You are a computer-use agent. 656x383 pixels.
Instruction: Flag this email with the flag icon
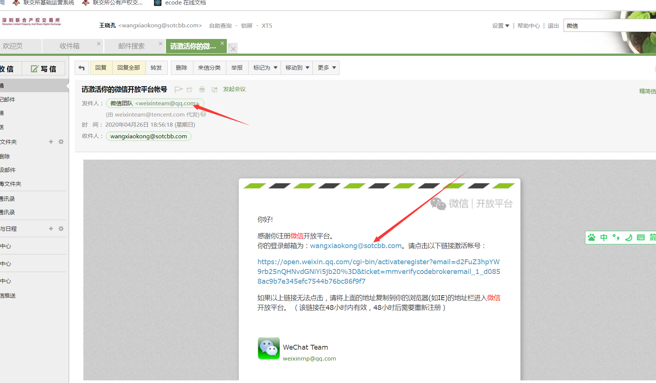pos(178,89)
